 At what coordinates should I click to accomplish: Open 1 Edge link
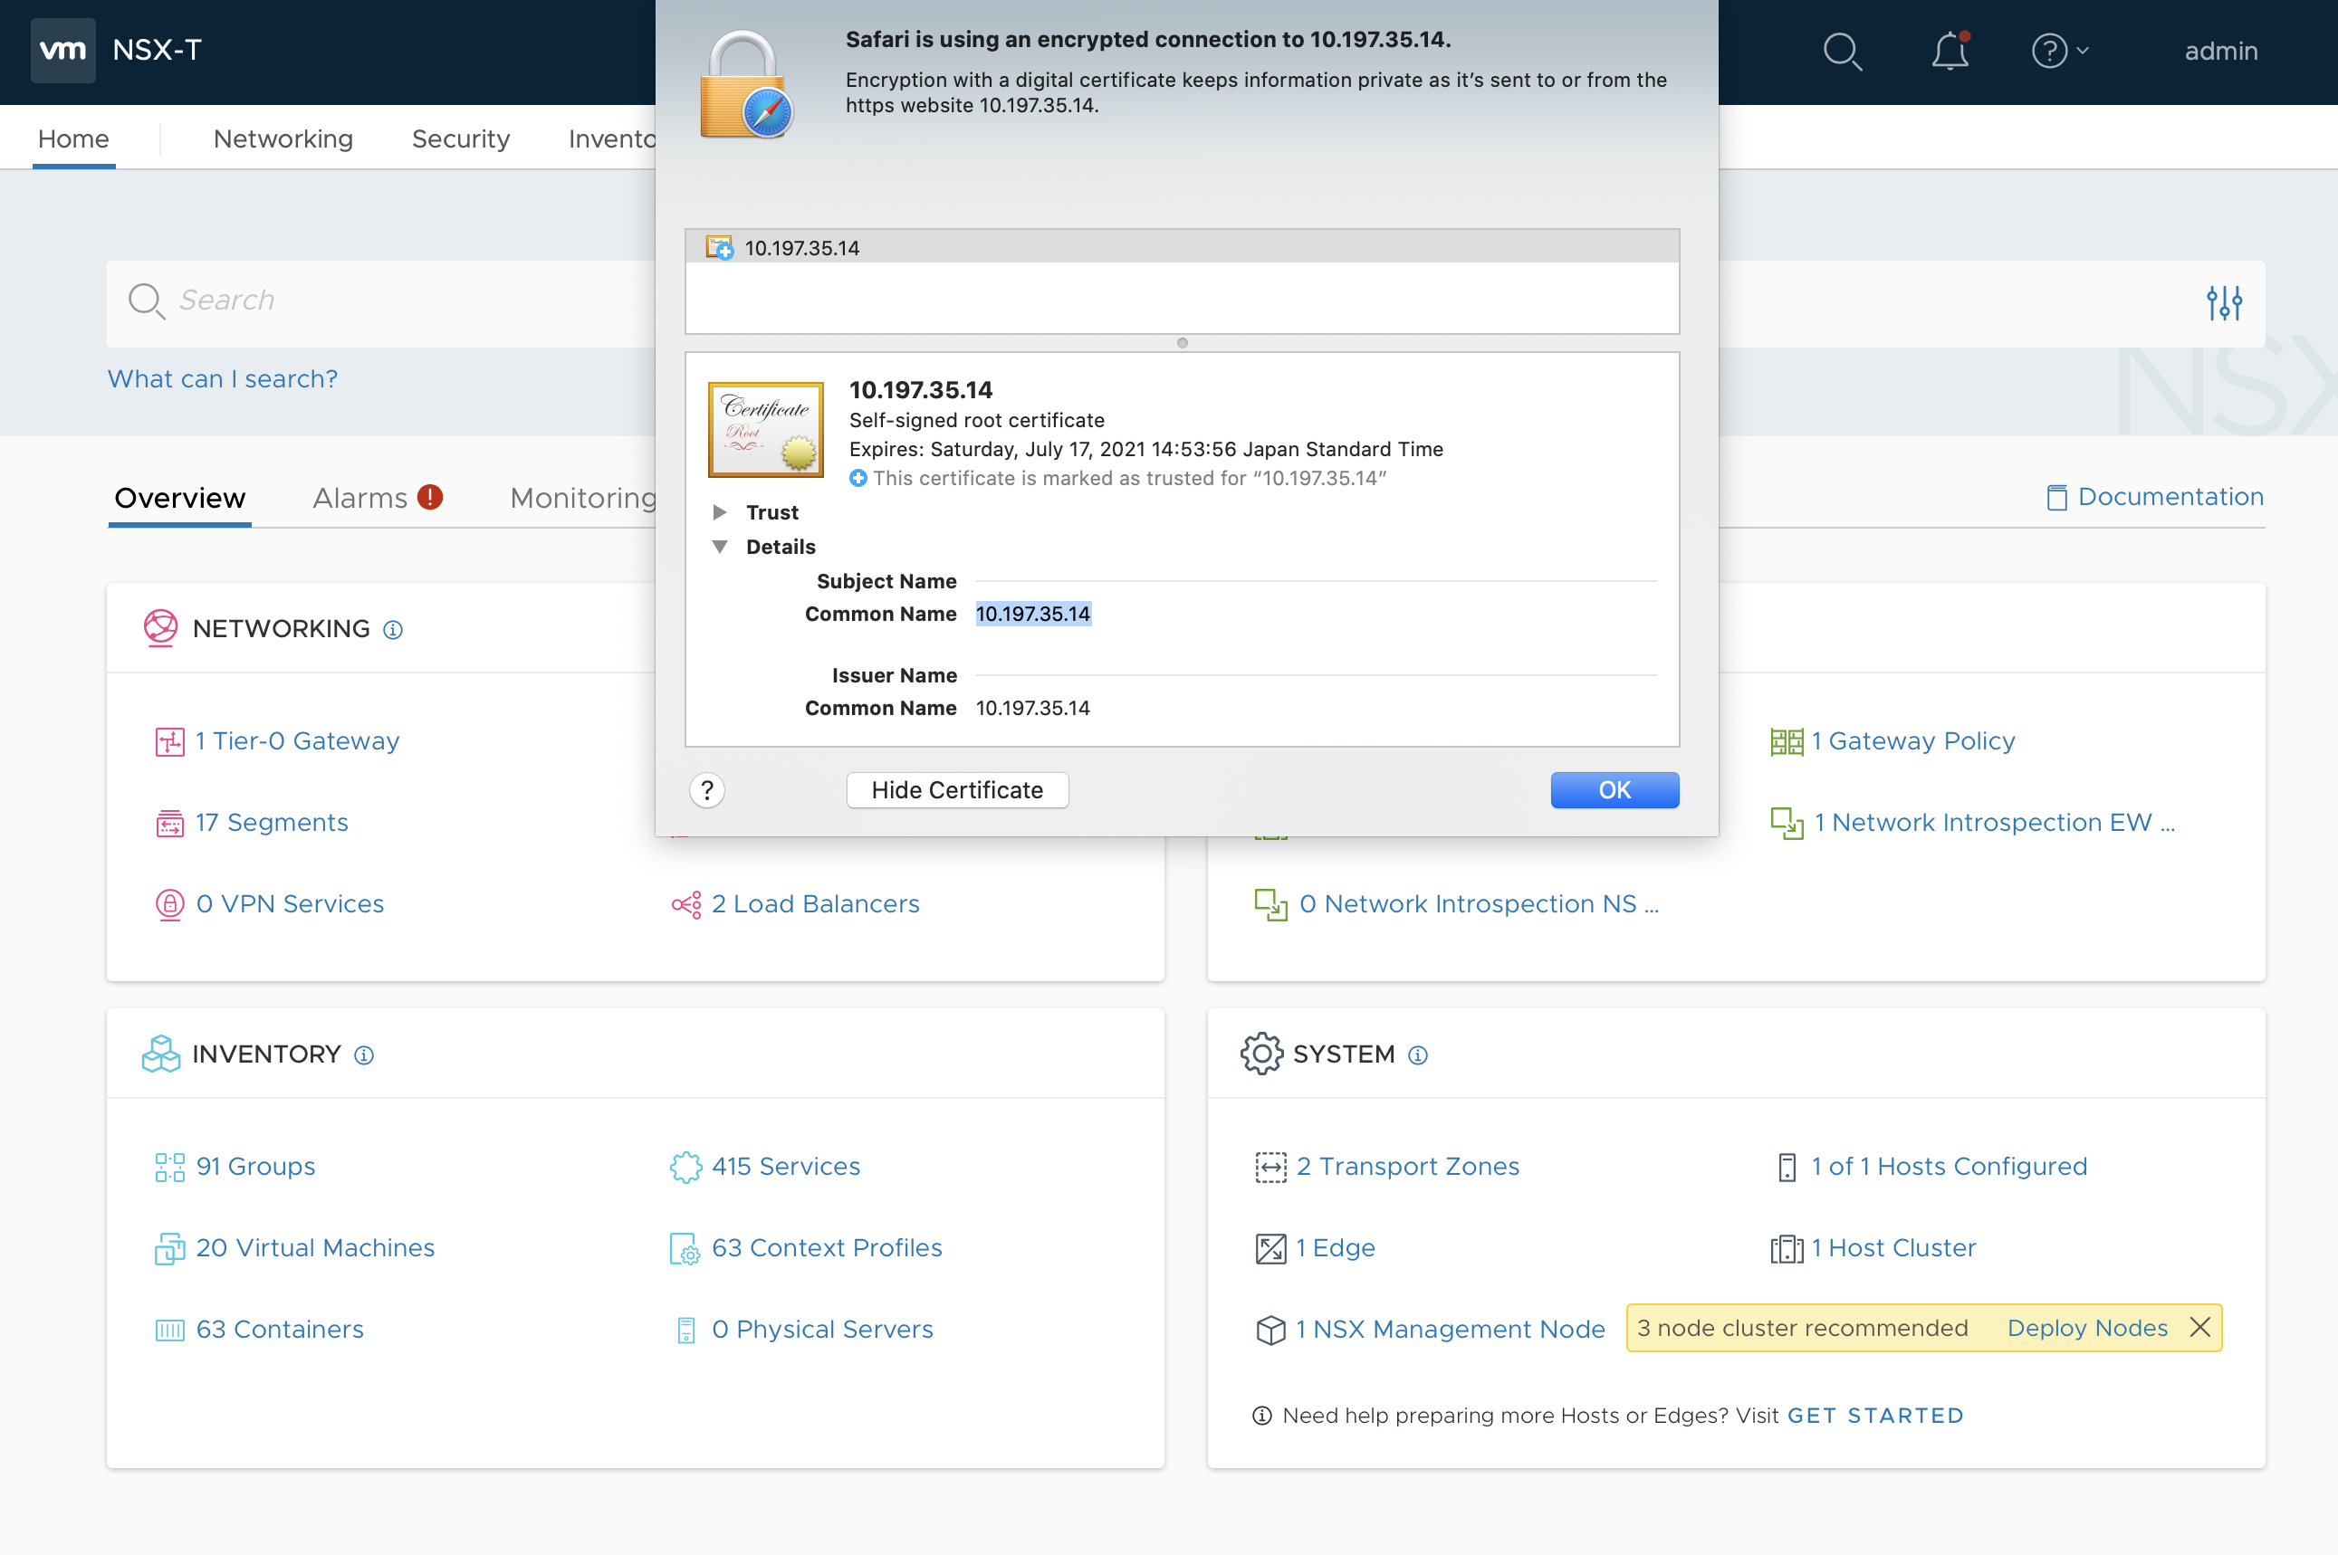(x=1335, y=1247)
